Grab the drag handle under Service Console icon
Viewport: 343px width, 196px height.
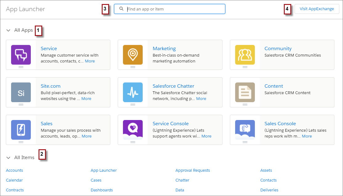click(133, 142)
